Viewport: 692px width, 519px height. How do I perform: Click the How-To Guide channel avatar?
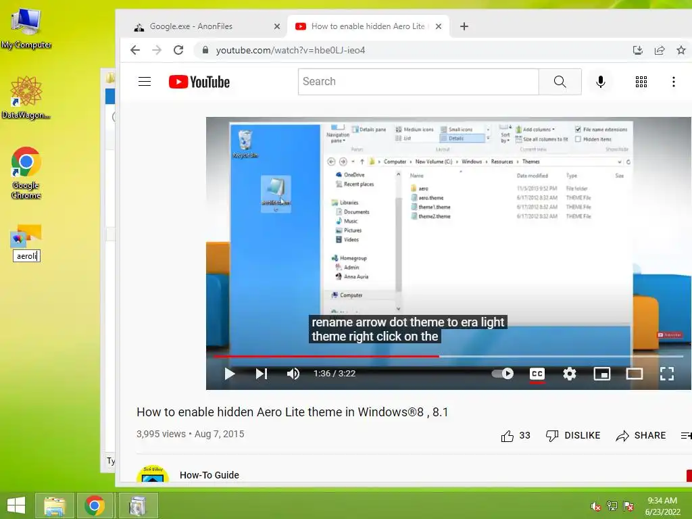coord(153,474)
